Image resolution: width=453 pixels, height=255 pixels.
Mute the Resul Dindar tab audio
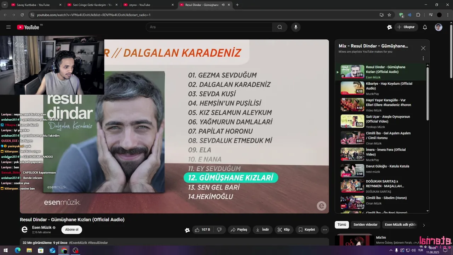pos(223,5)
